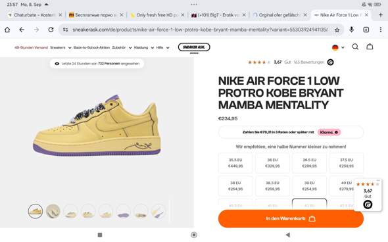Open the shopping cart icon
Viewport: 388px width, 242px height.
(x=370, y=47)
